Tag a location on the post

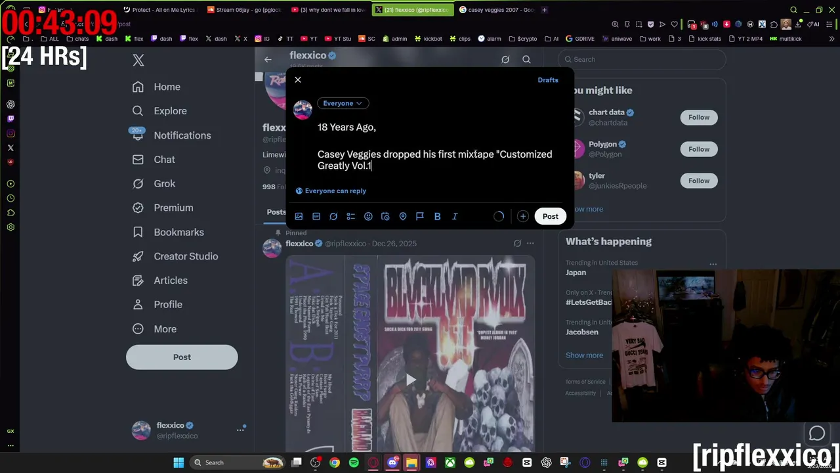[x=403, y=216]
